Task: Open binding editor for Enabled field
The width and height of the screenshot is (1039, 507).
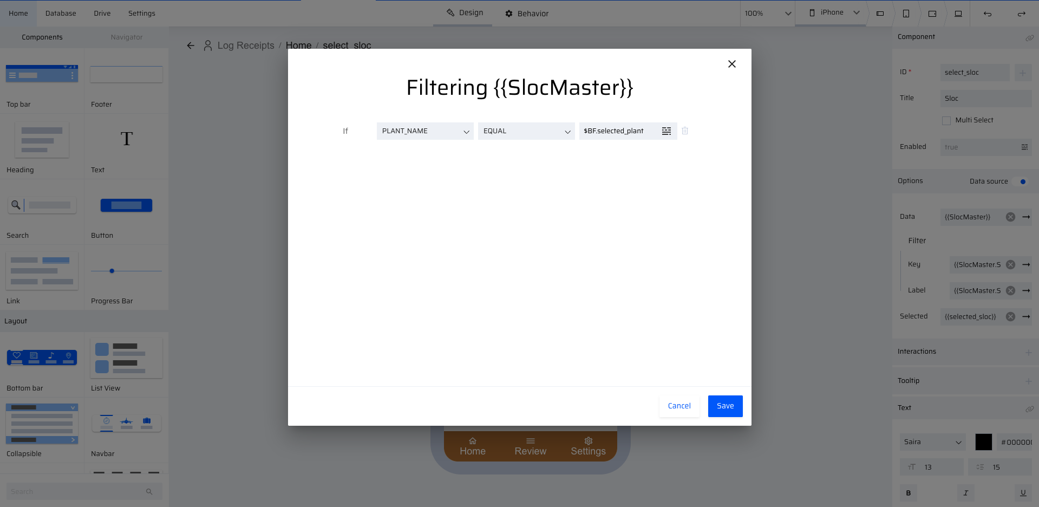Action: coord(1024,147)
